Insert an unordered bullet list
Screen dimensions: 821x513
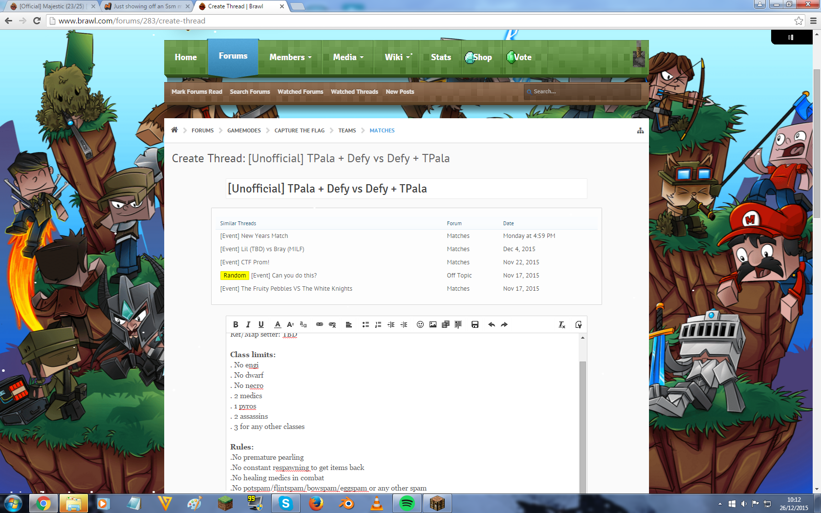pos(366,324)
